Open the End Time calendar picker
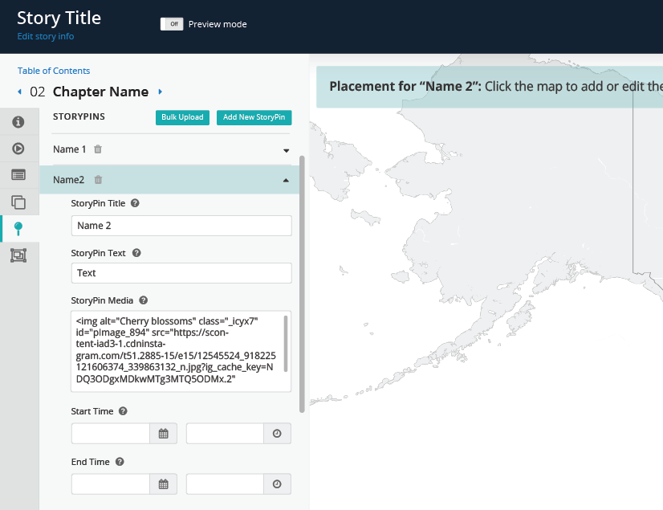This screenshot has width=663, height=510. point(163,484)
